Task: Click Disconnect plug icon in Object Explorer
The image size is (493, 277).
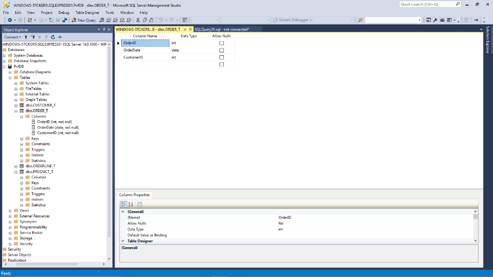Action: pyautogui.click(x=32, y=37)
